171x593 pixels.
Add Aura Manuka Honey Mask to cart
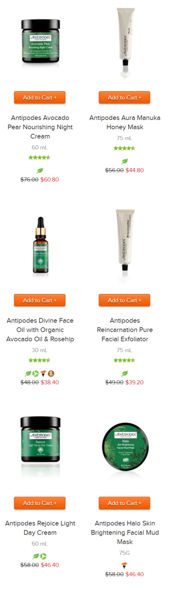[124, 98]
